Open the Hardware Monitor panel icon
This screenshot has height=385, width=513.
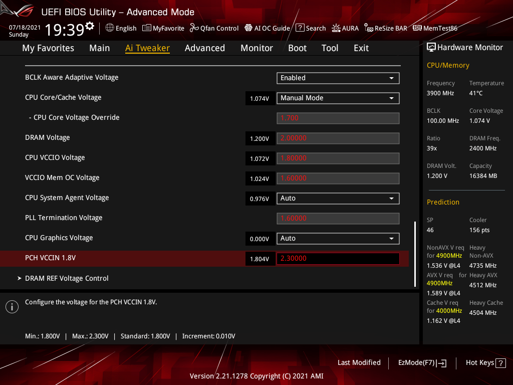[432, 47]
